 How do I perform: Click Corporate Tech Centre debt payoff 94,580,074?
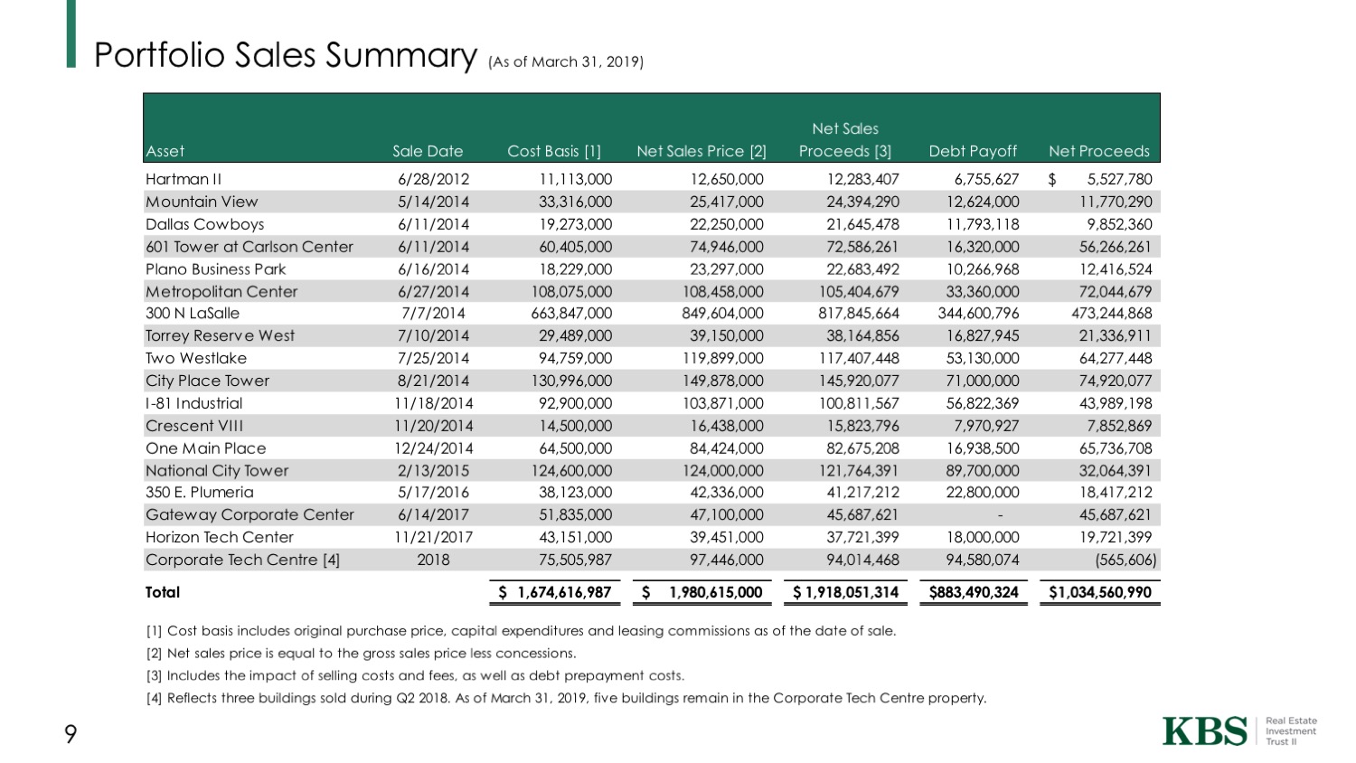[983, 560]
